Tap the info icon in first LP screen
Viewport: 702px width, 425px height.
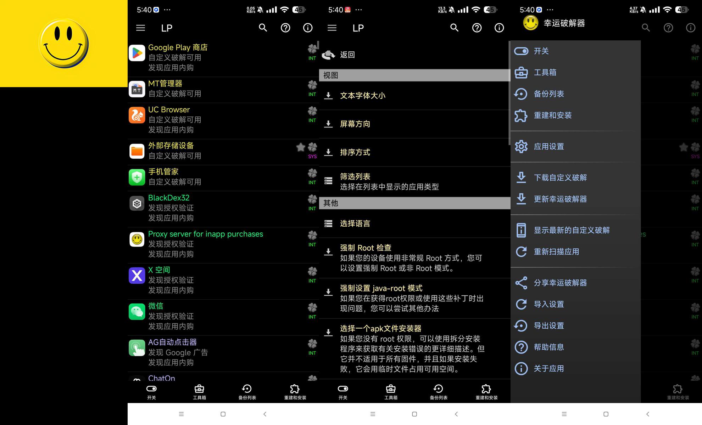(x=308, y=28)
